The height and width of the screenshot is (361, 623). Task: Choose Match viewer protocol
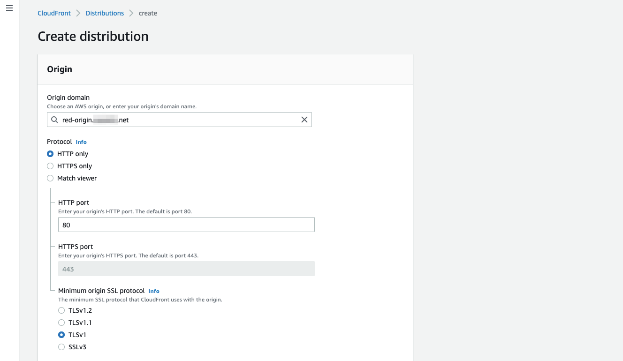pyautogui.click(x=50, y=178)
